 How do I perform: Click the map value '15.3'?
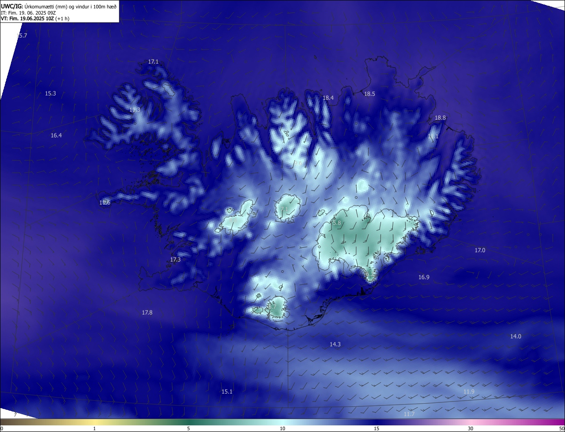[50, 94]
